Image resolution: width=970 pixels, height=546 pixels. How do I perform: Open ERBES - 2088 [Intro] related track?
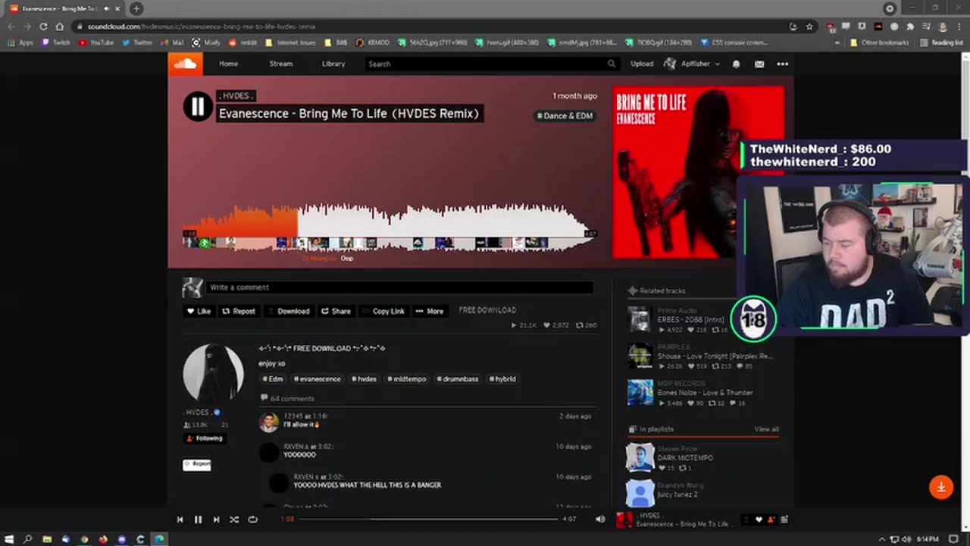click(x=690, y=319)
